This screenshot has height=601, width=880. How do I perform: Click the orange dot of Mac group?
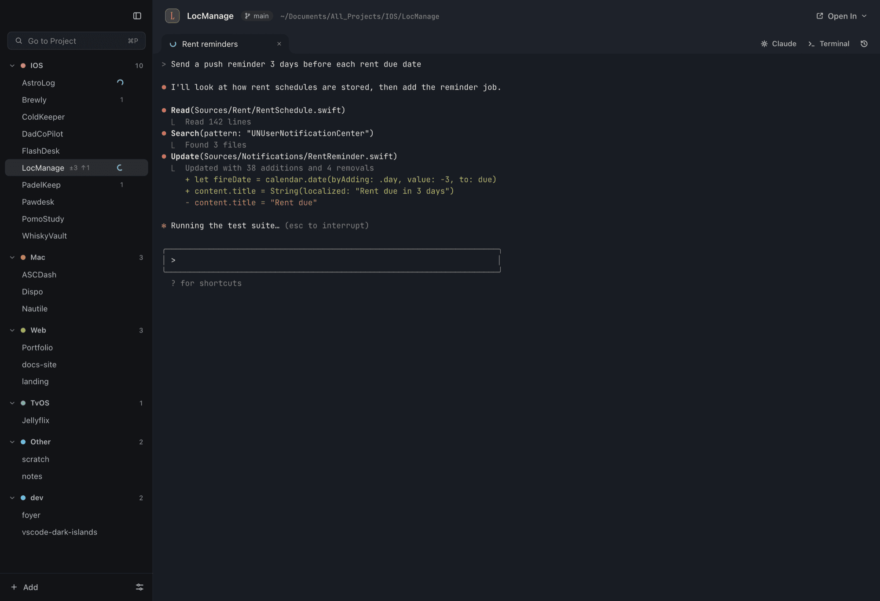[x=23, y=257]
